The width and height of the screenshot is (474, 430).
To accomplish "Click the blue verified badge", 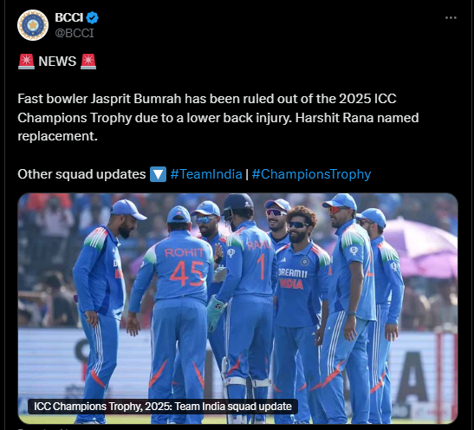I will [x=92, y=18].
